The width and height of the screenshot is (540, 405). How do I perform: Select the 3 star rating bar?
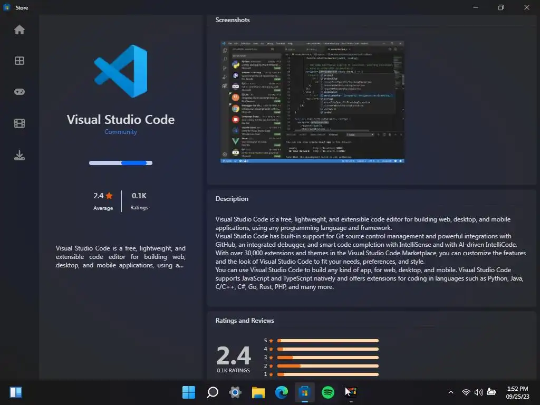pos(328,358)
